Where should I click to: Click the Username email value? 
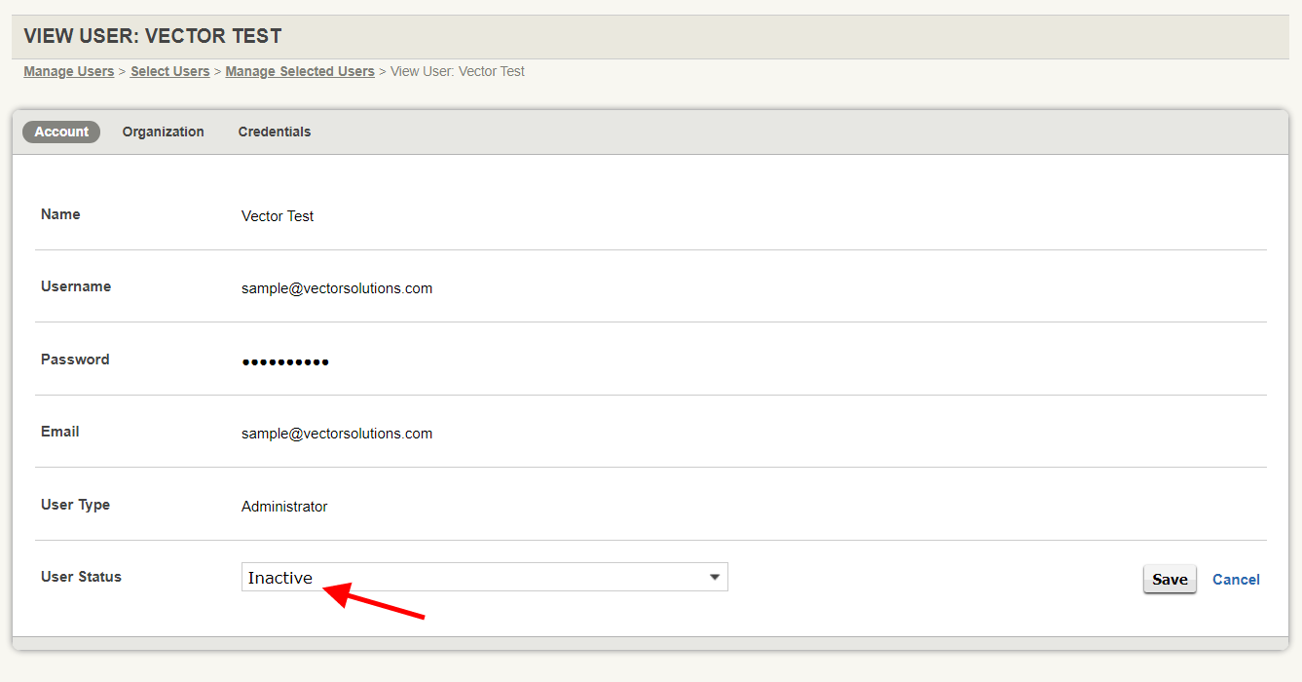tap(336, 287)
